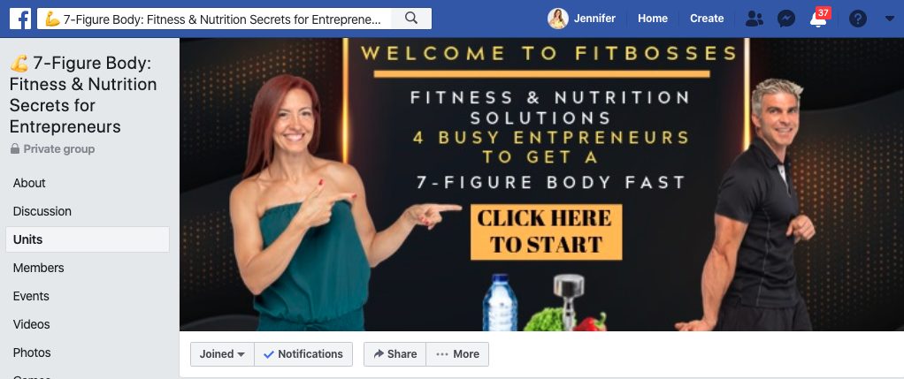904x379 pixels.
Task: Click the Facebook logo icon
Action: [x=20, y=19]
